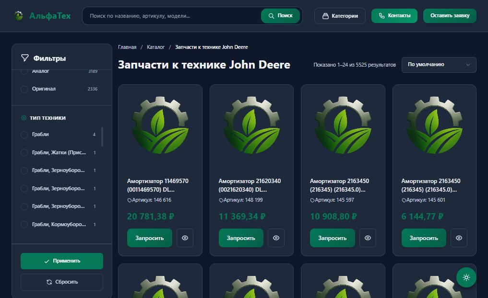Open title Амортизатор 21620340 (0021620340) DL...
The width and height of the screenshot is (488, 298).
click(250, 185)
